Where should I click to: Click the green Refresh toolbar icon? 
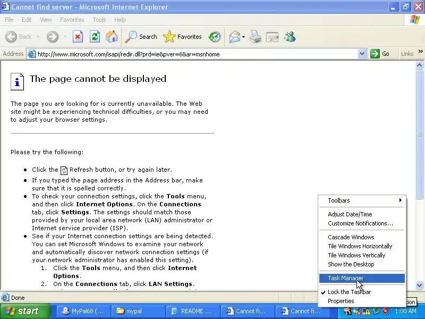click(95, 37)
